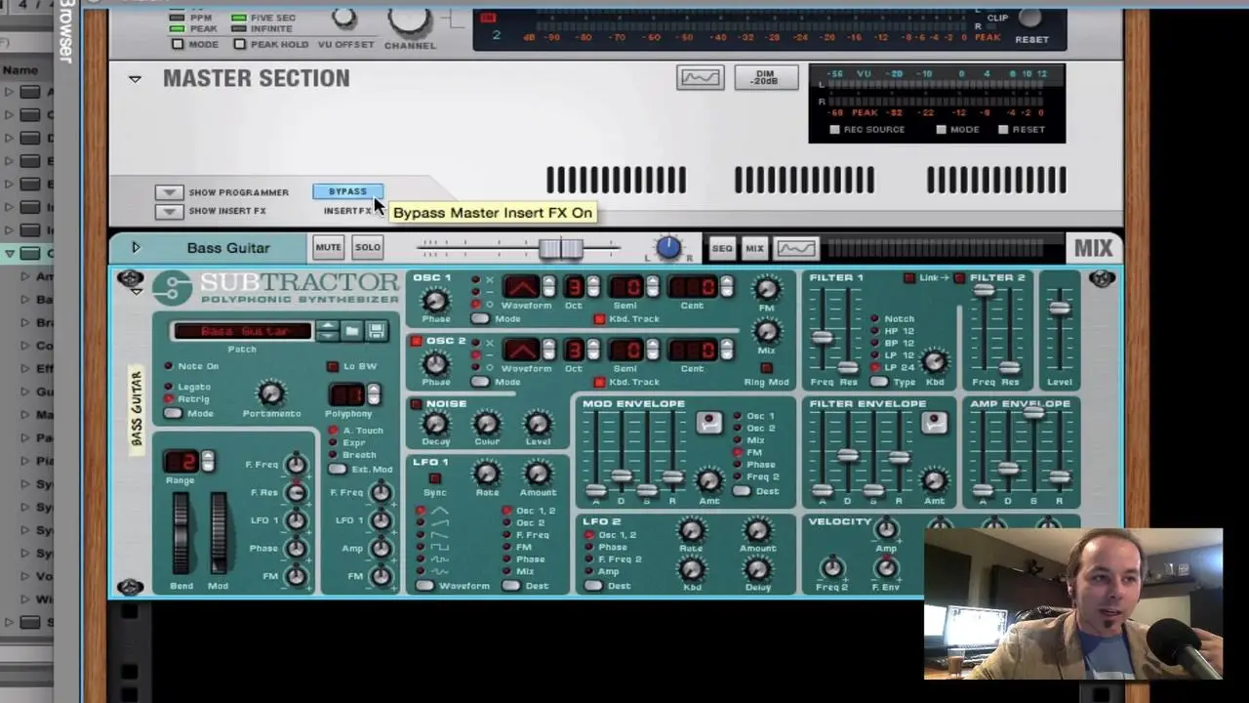
Task: Click the master Level slider
Action: coord(1059,309)
